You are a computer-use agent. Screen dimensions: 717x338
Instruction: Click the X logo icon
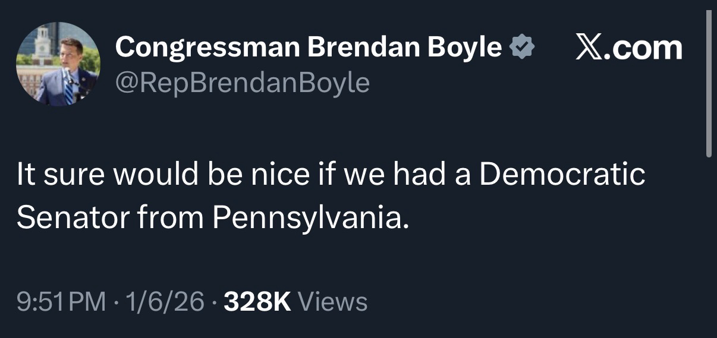590,48
